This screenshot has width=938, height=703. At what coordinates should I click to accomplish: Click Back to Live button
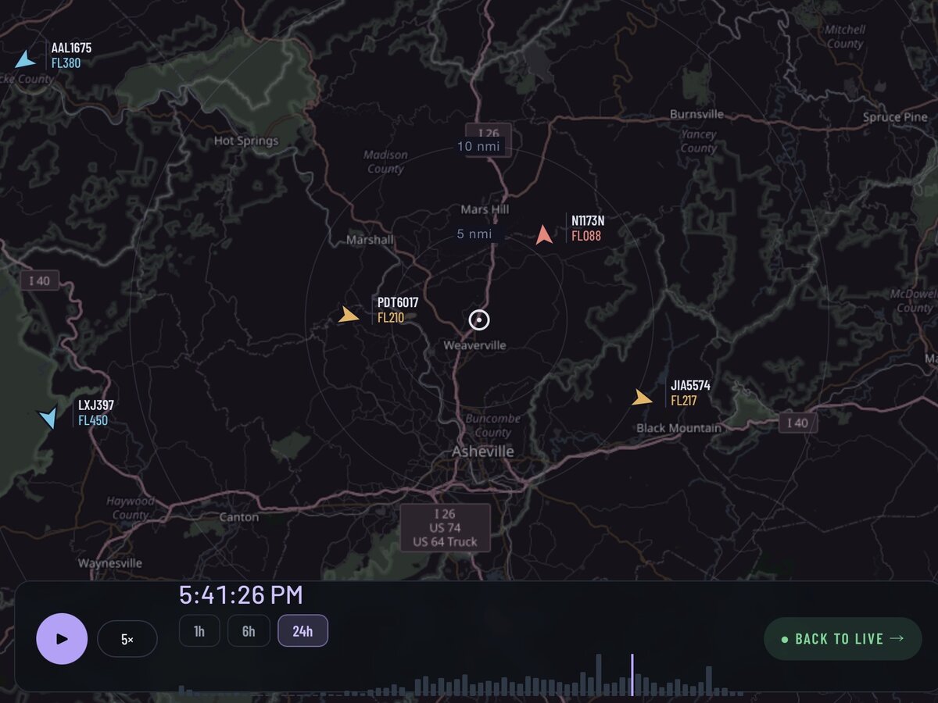[x=843, y=639]
